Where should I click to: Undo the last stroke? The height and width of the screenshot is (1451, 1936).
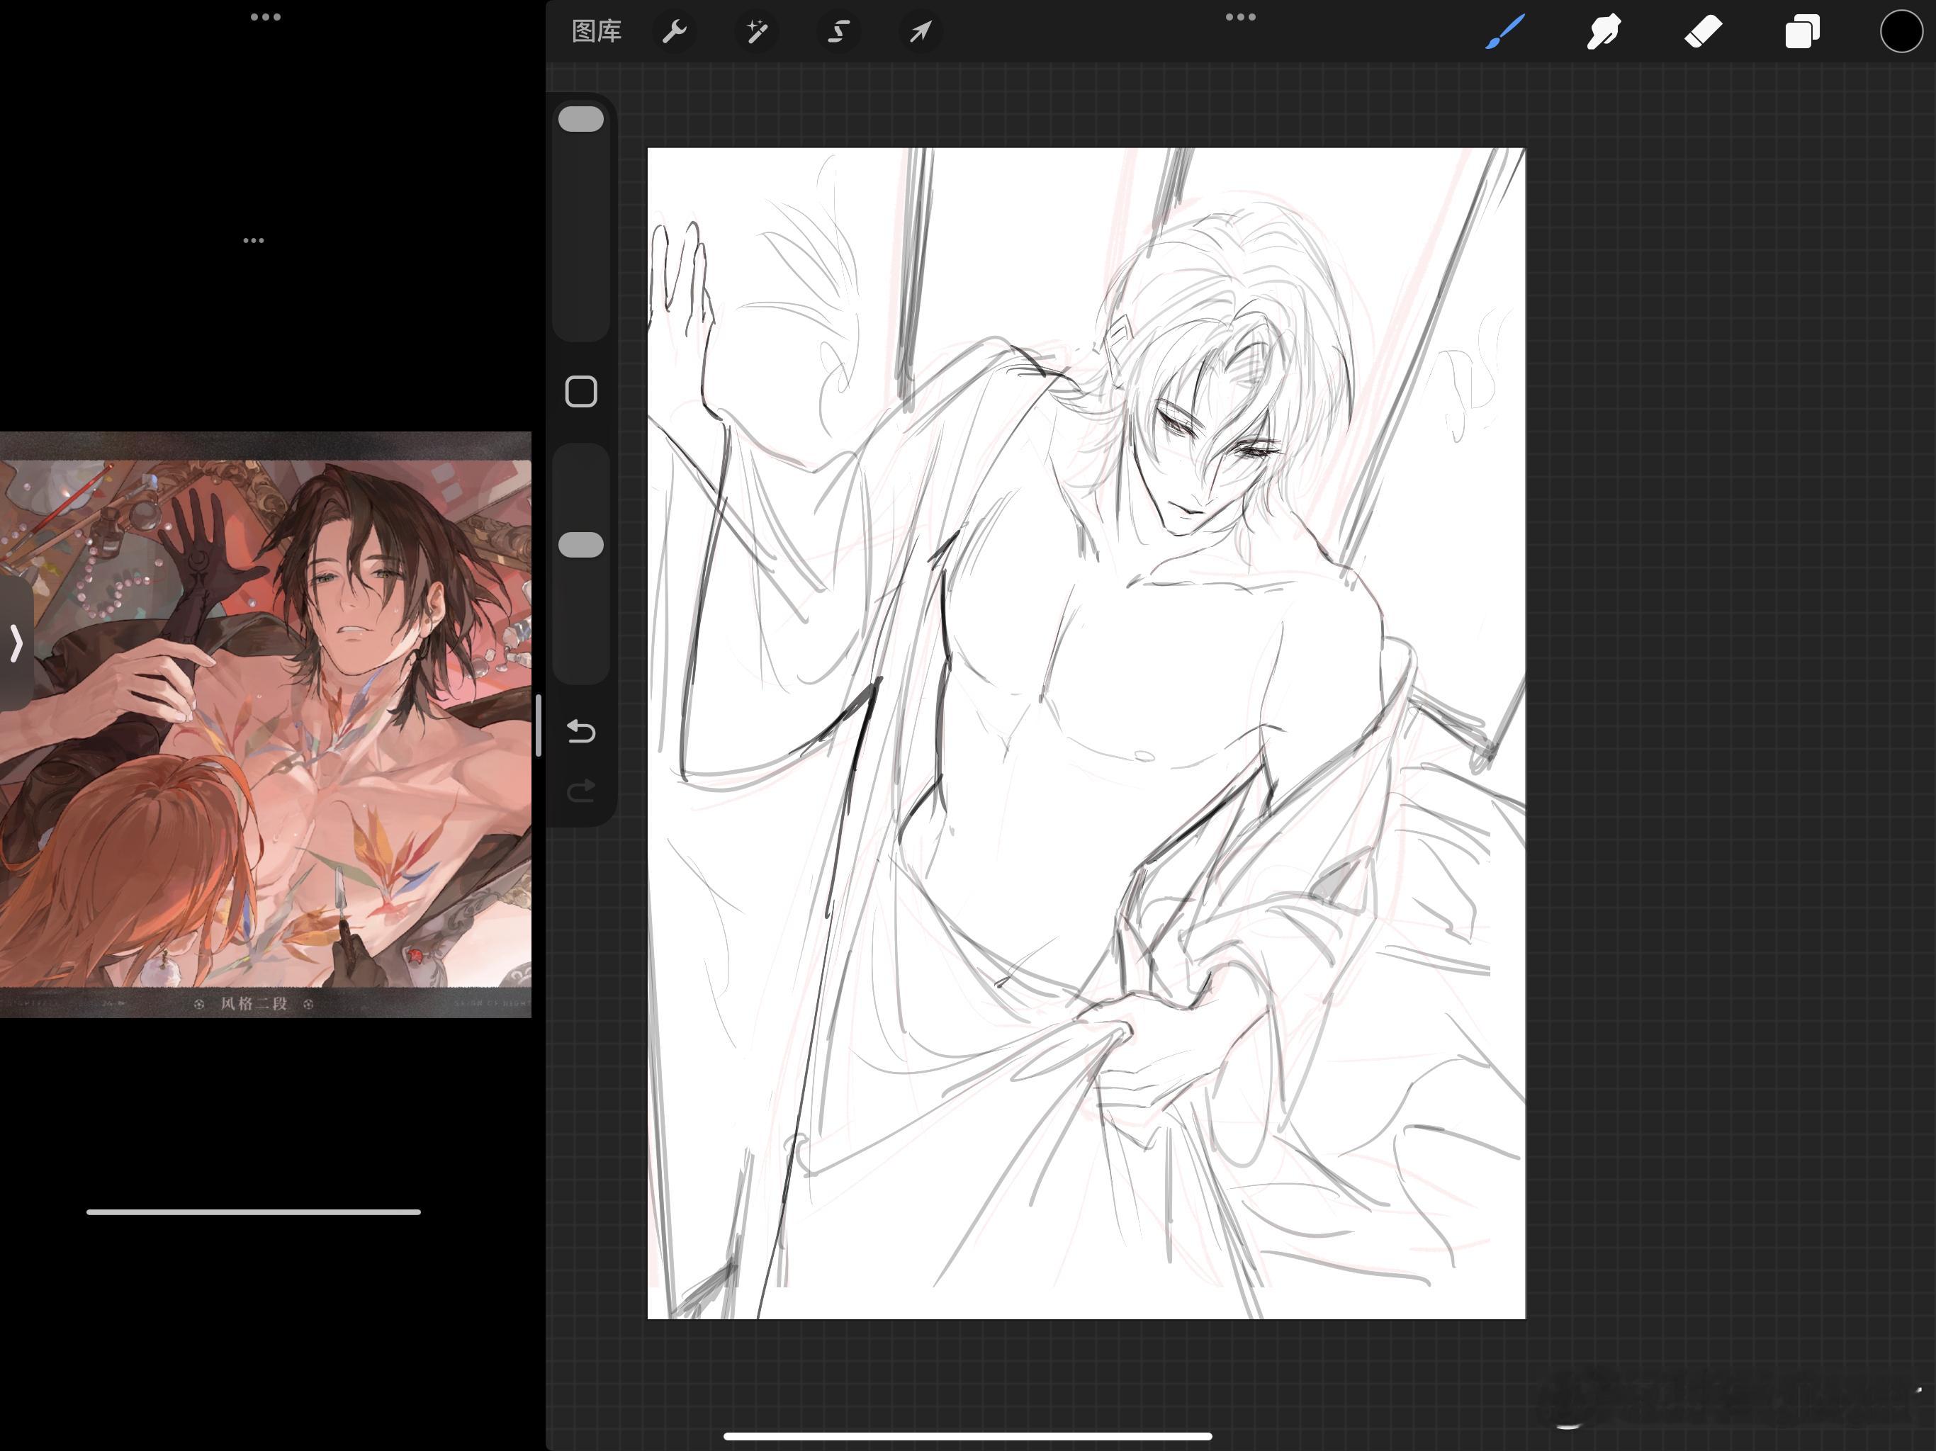[x=581, y=730]
